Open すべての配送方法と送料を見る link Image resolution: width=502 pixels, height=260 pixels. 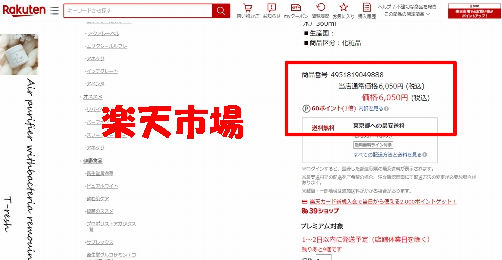[x=388, y=155]
